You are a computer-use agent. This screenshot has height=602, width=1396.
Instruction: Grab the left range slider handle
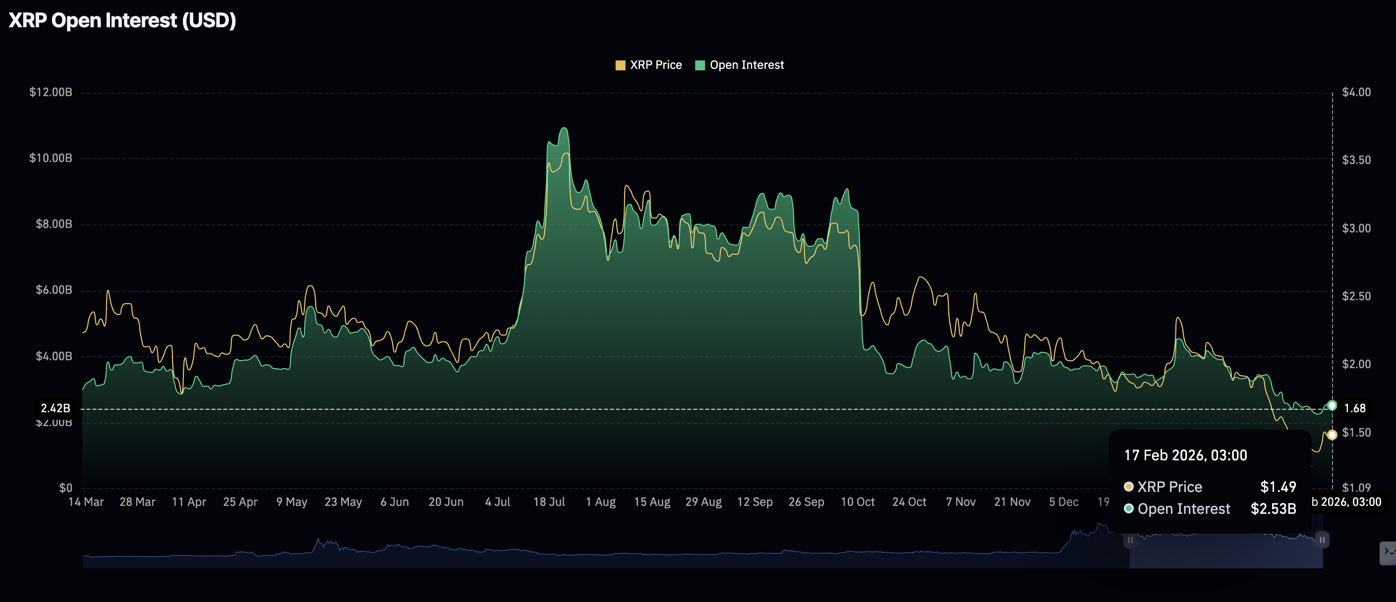pos(1130,540)
